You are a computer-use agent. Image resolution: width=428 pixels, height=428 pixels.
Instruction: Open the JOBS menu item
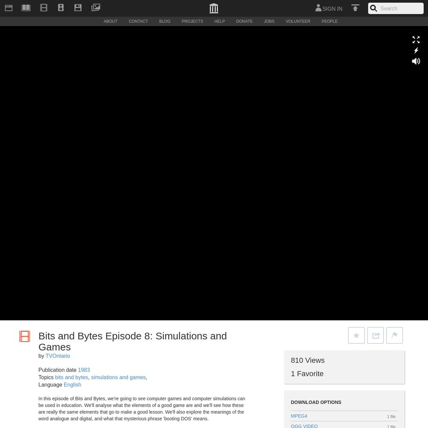[x=269, y=21]
